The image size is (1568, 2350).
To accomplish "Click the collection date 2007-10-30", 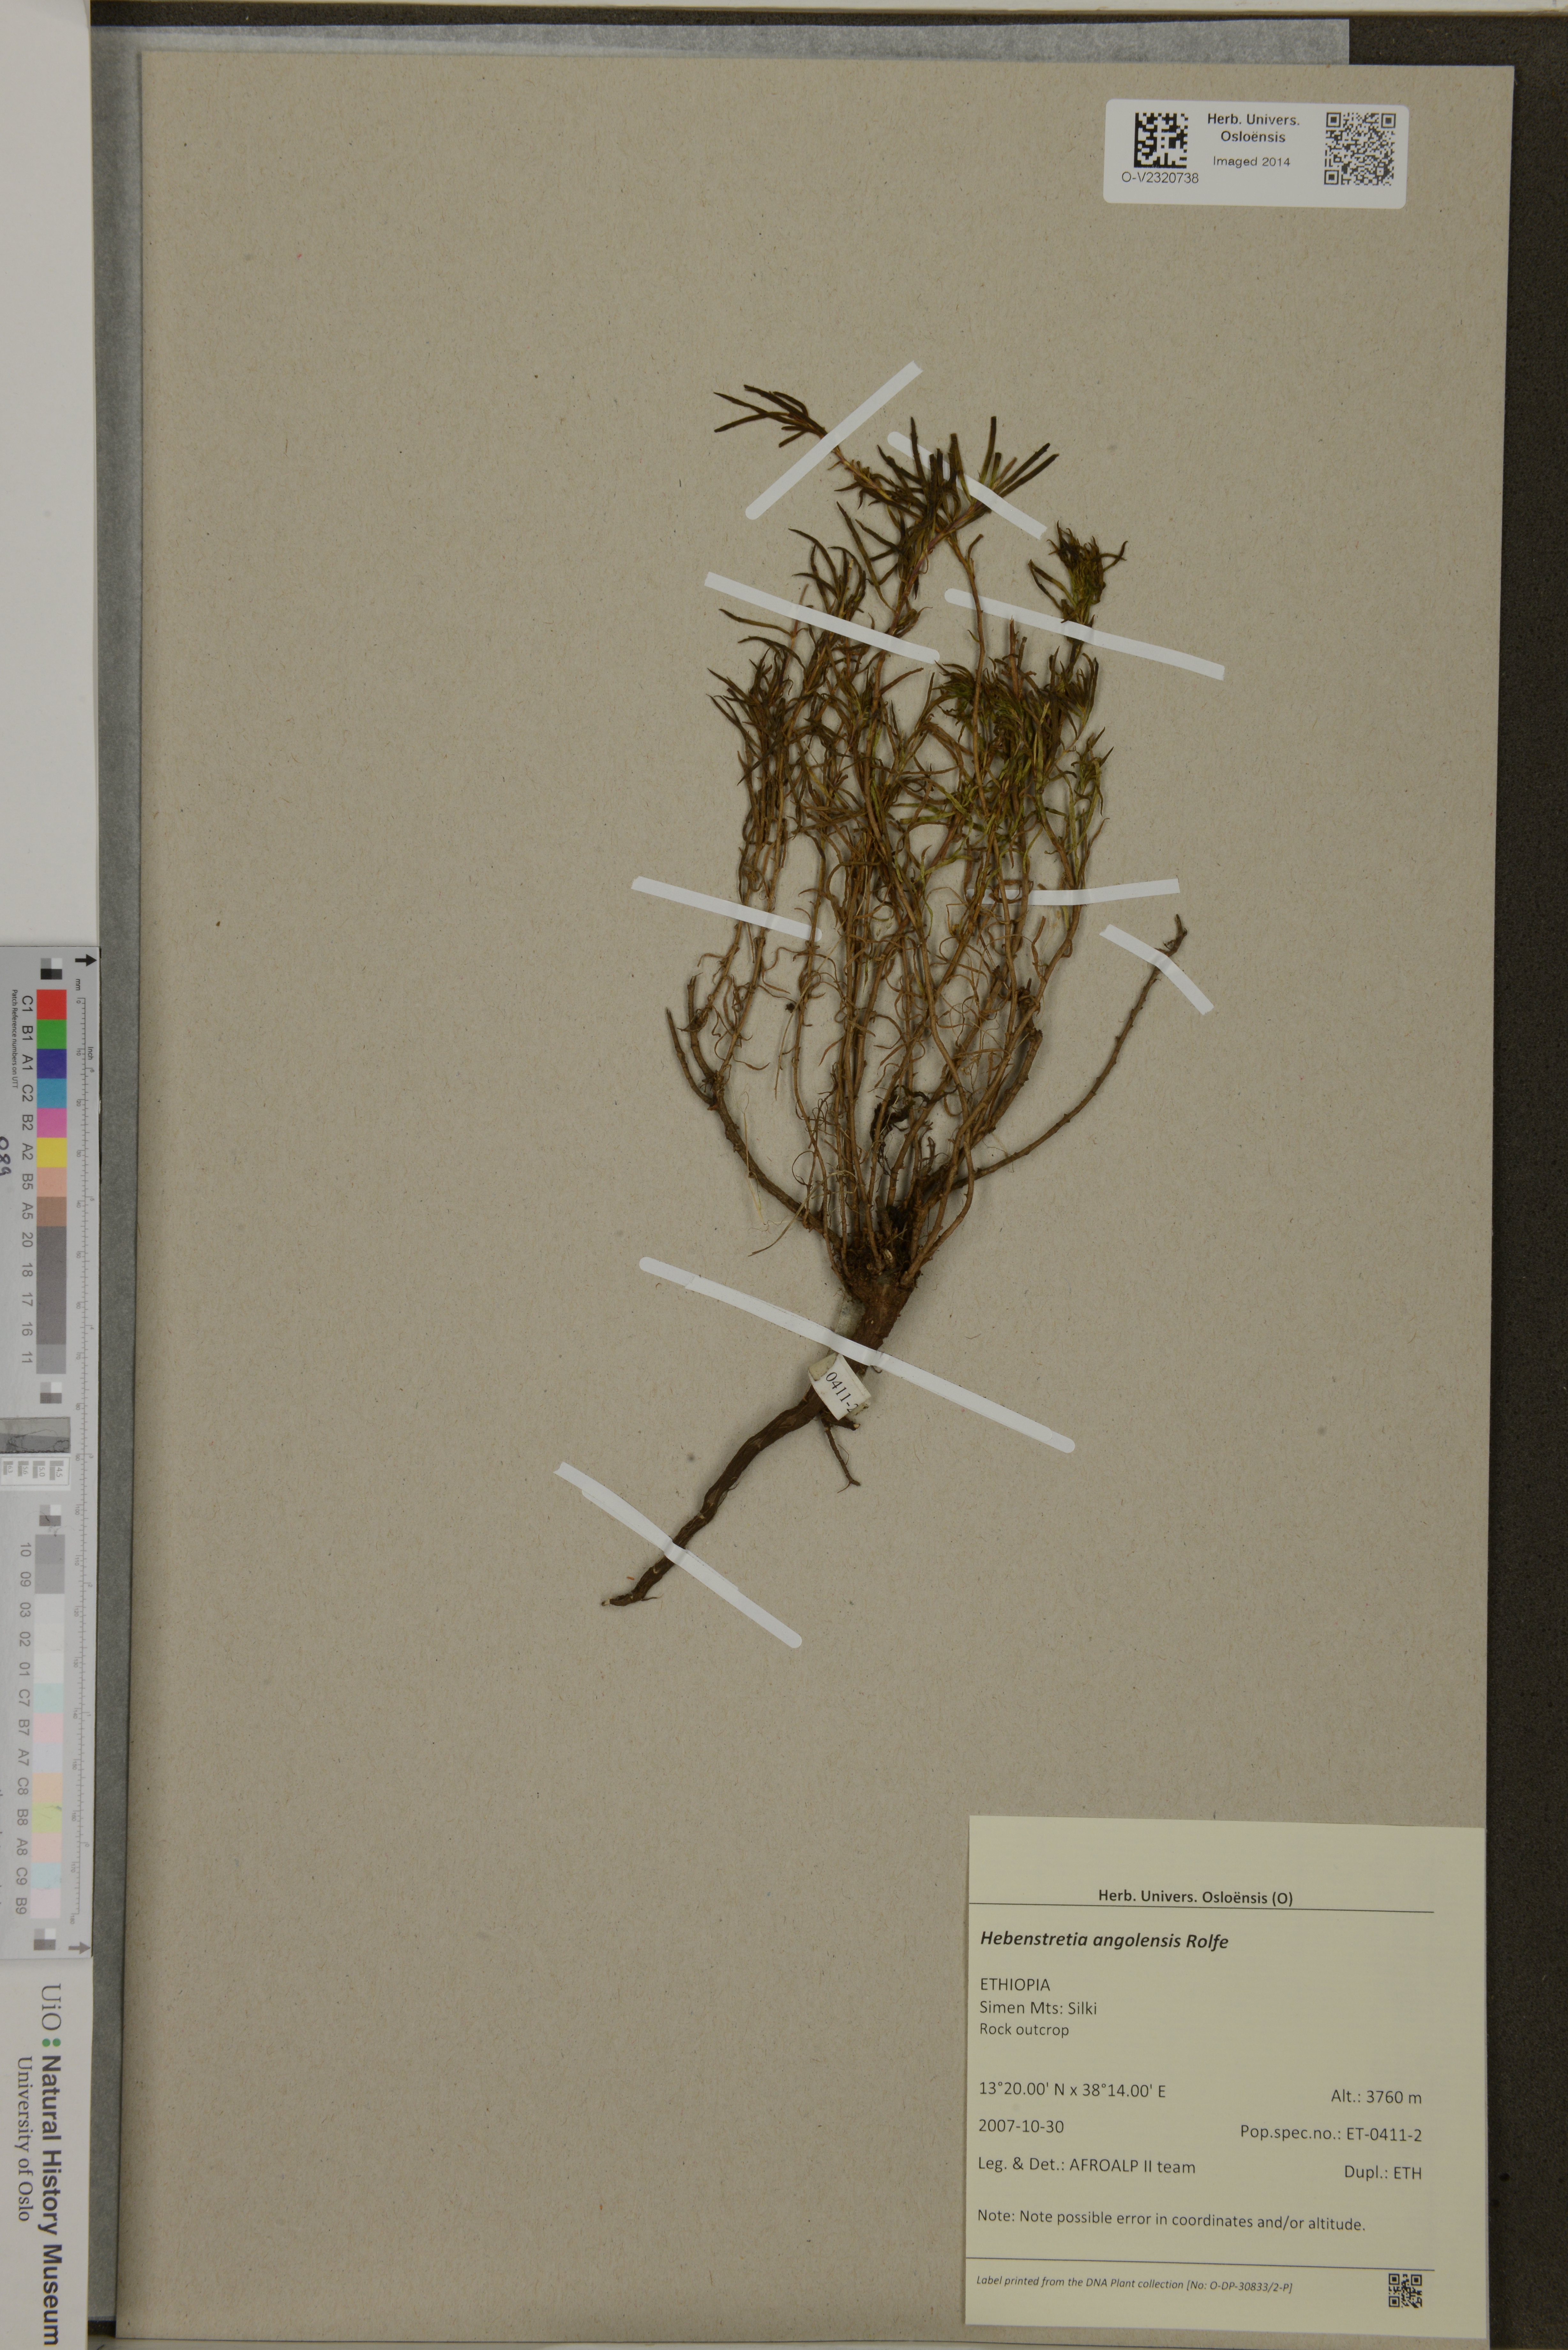I will pyautogui.click(x=1021, y=2126).
